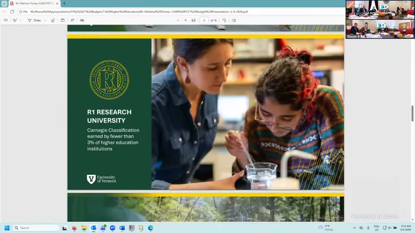Open the page view layout settings
Image resolution: width=415 pixels, height=233 pixels.
point(234,20)
